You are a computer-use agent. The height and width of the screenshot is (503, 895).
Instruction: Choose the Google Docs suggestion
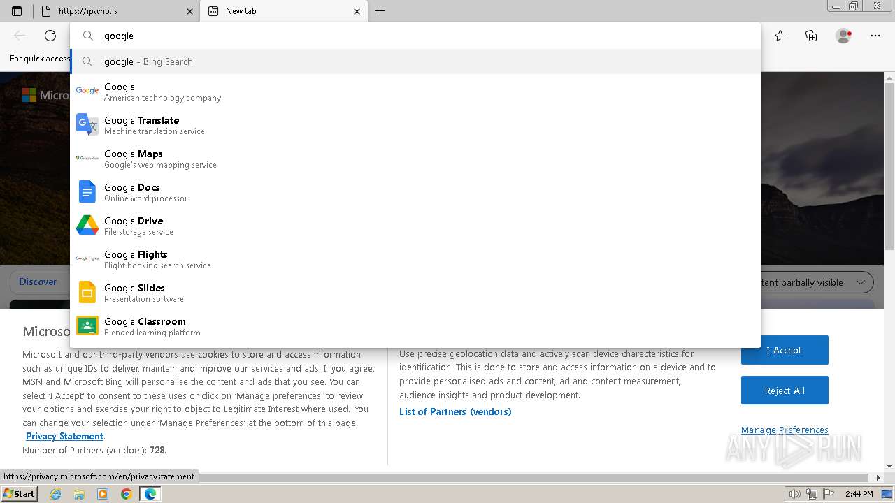pos(415,192)
